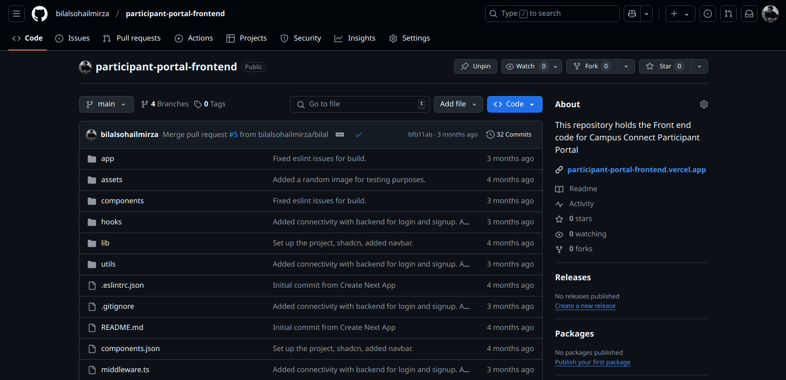The image size is (786, 380).
Task: Open the notifications inbox icon
Action: tap(749, 14)
